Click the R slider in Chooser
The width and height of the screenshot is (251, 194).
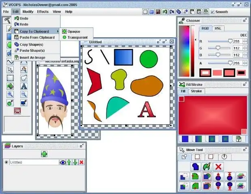point(220,41)
